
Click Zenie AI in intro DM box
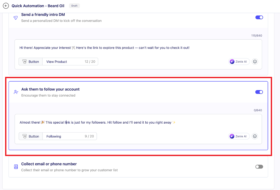point(239,62)
